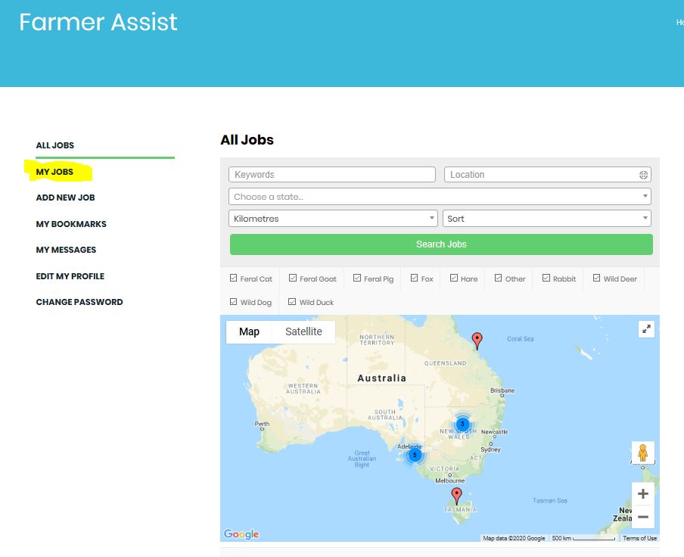684x557 pixels.
Task: Expand the Kilometres distance unit dropdown
Action: pyautogui.click(x=333, y=219)
